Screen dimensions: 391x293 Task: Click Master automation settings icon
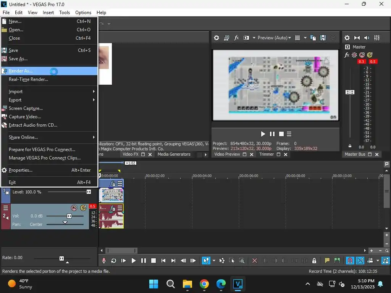[354, 55]
